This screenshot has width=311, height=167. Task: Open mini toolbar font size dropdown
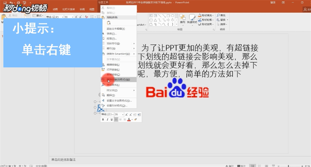[x=123, y=115]
